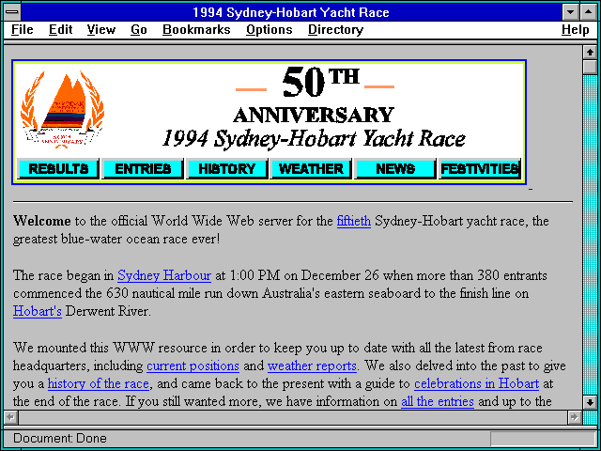Click the RESULTS banner button
601x451 pixels.
pyautogui.click(x=58, y=168)
